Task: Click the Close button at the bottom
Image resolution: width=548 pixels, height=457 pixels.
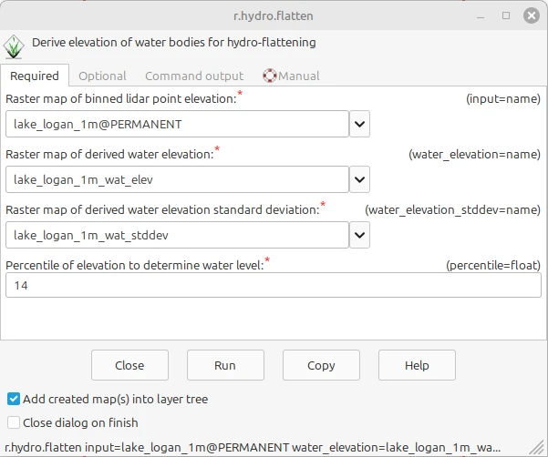Action: [129, 365]
